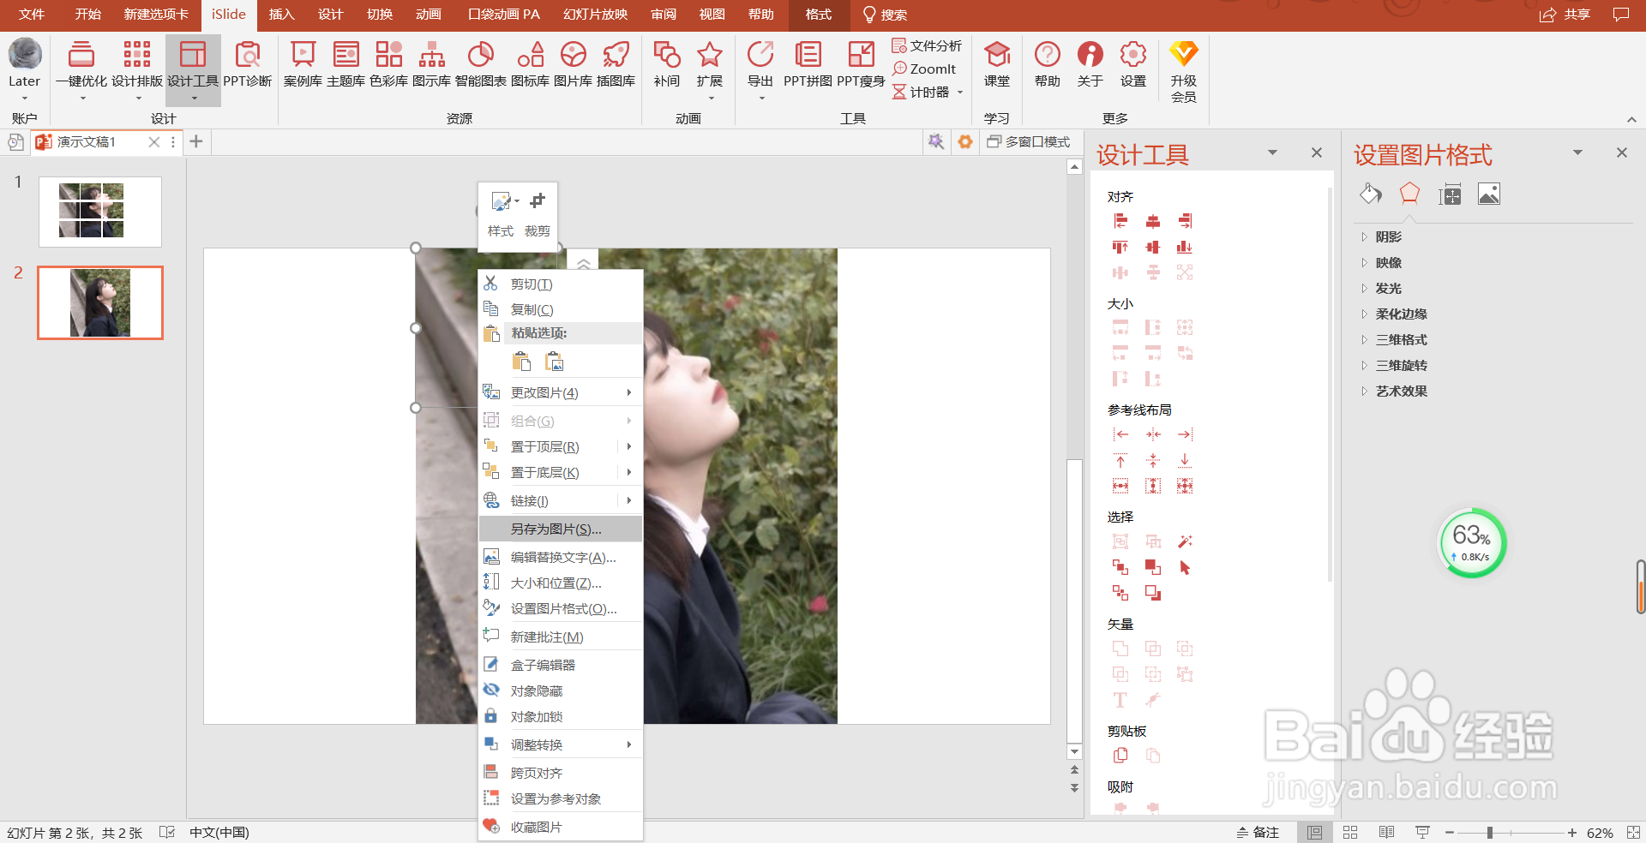Select slide 1 thumbnail
The height and width of the screenshot is (843, 1646).
[x=100, y=212]
